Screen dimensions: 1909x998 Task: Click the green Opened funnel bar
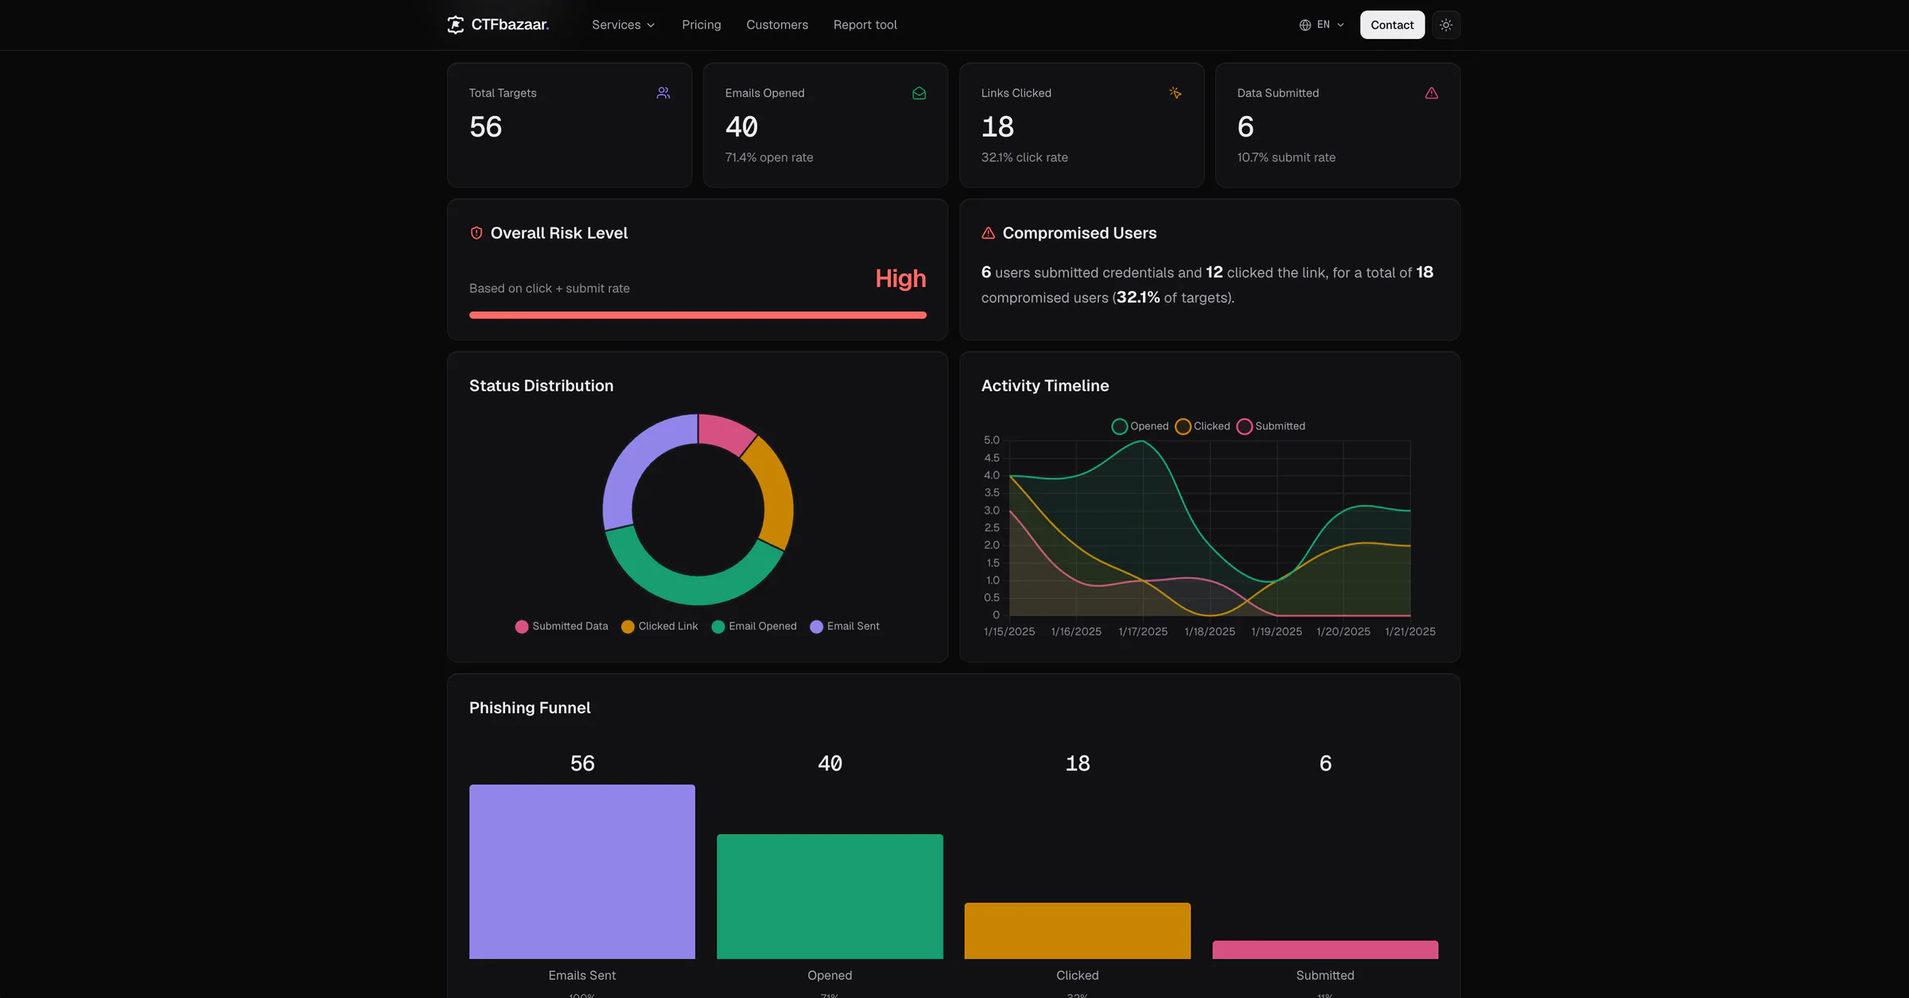[830, 896]
